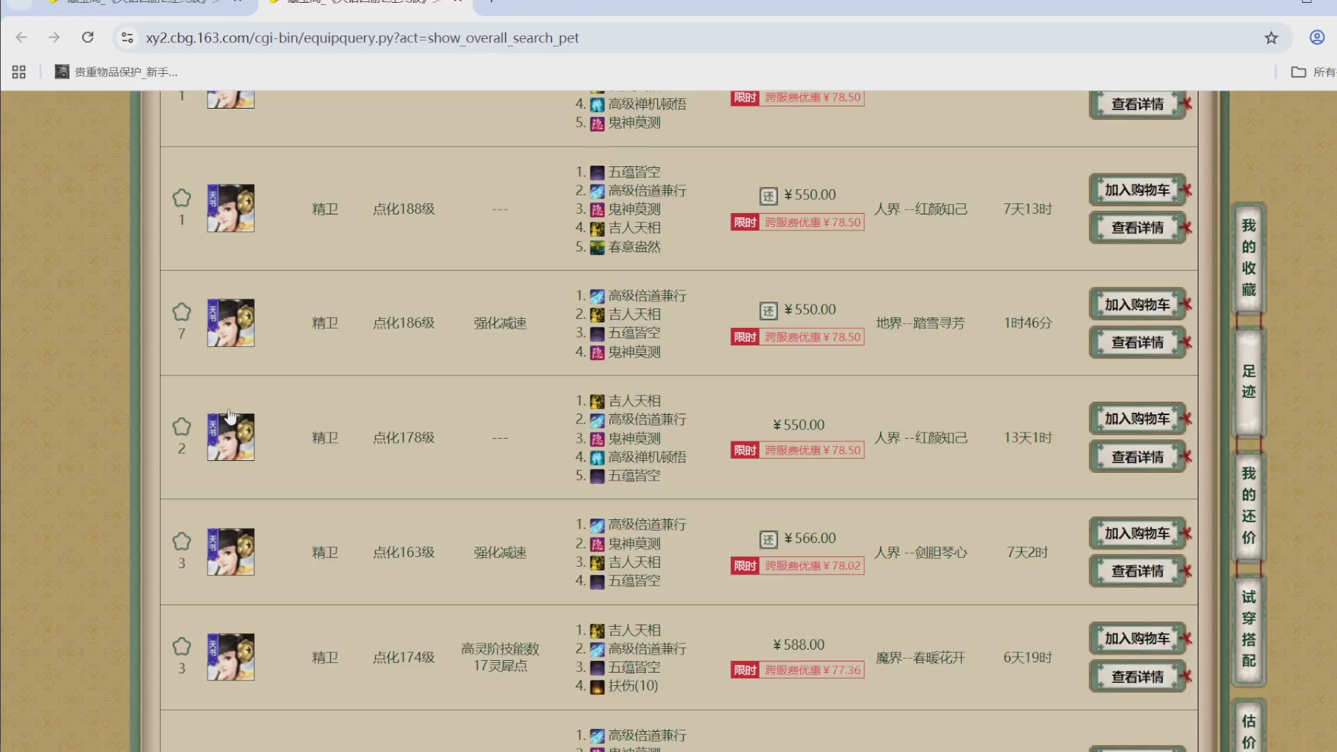
Task: Open 足迹 side tab
Action: pos(1249,382)
